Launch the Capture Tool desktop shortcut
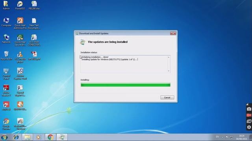This screenshot has height=141, width=252. 20,74
